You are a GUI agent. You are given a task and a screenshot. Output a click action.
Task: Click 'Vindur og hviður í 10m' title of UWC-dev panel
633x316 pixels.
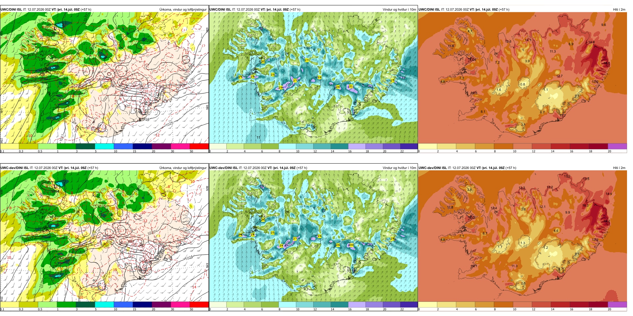tap(399, 168)
